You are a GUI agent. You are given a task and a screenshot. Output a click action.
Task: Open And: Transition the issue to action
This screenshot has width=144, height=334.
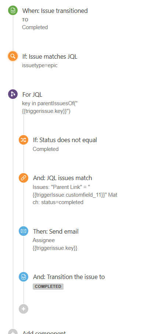[69, 277]
